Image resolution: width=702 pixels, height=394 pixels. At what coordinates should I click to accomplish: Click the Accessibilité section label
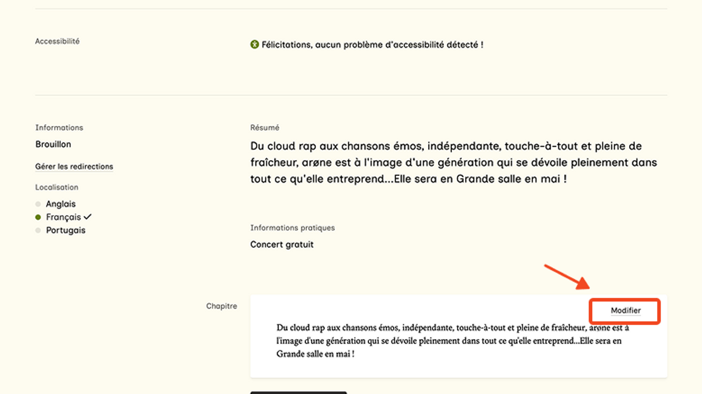(58, 42)
